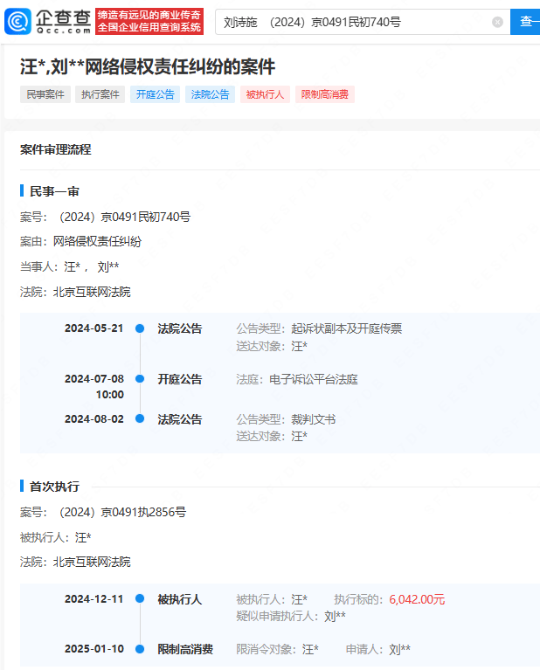
Task: Click 限消令对象 汪*
Action: click(x=278, y=650)
